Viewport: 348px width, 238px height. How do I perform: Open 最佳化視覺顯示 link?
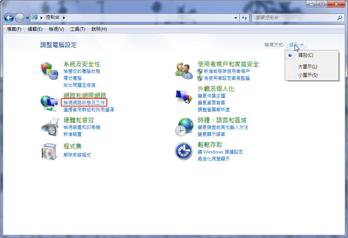[x=214, y=159]
